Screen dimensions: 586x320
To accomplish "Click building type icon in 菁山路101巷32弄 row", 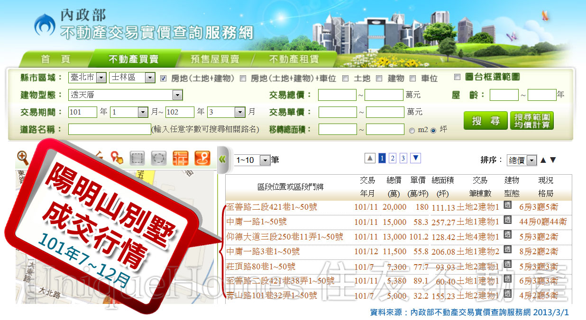I will tap(507, 293).
